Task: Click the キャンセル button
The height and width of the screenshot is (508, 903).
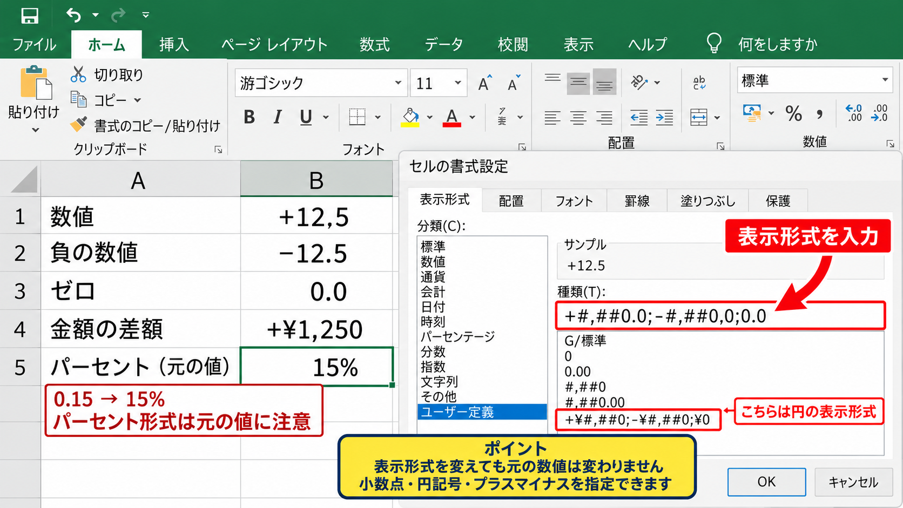Action: click(853, 482)
